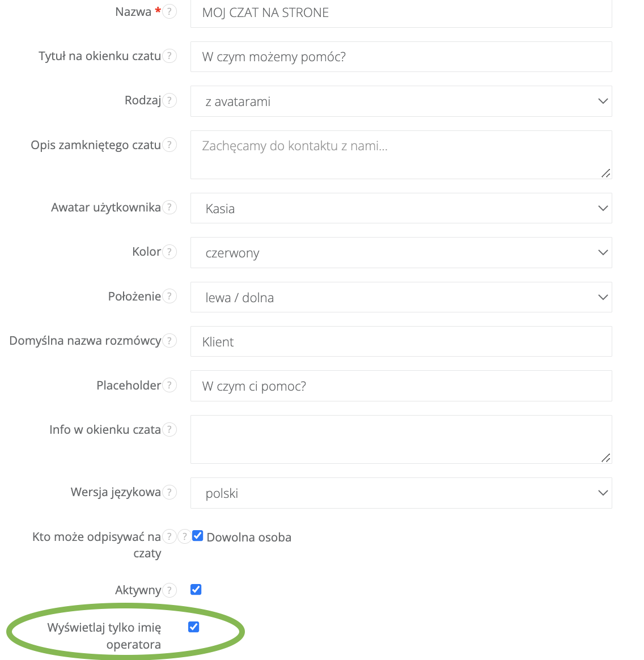Open the Rodzaj help tooltip icon
This screenshot has width=644, height=660.
tap(169, 100)
